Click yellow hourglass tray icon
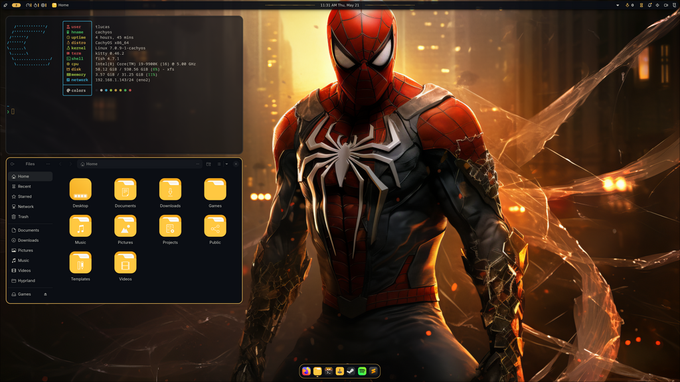Viewport: 680px width, 382px height. click(x=641, y=5)
